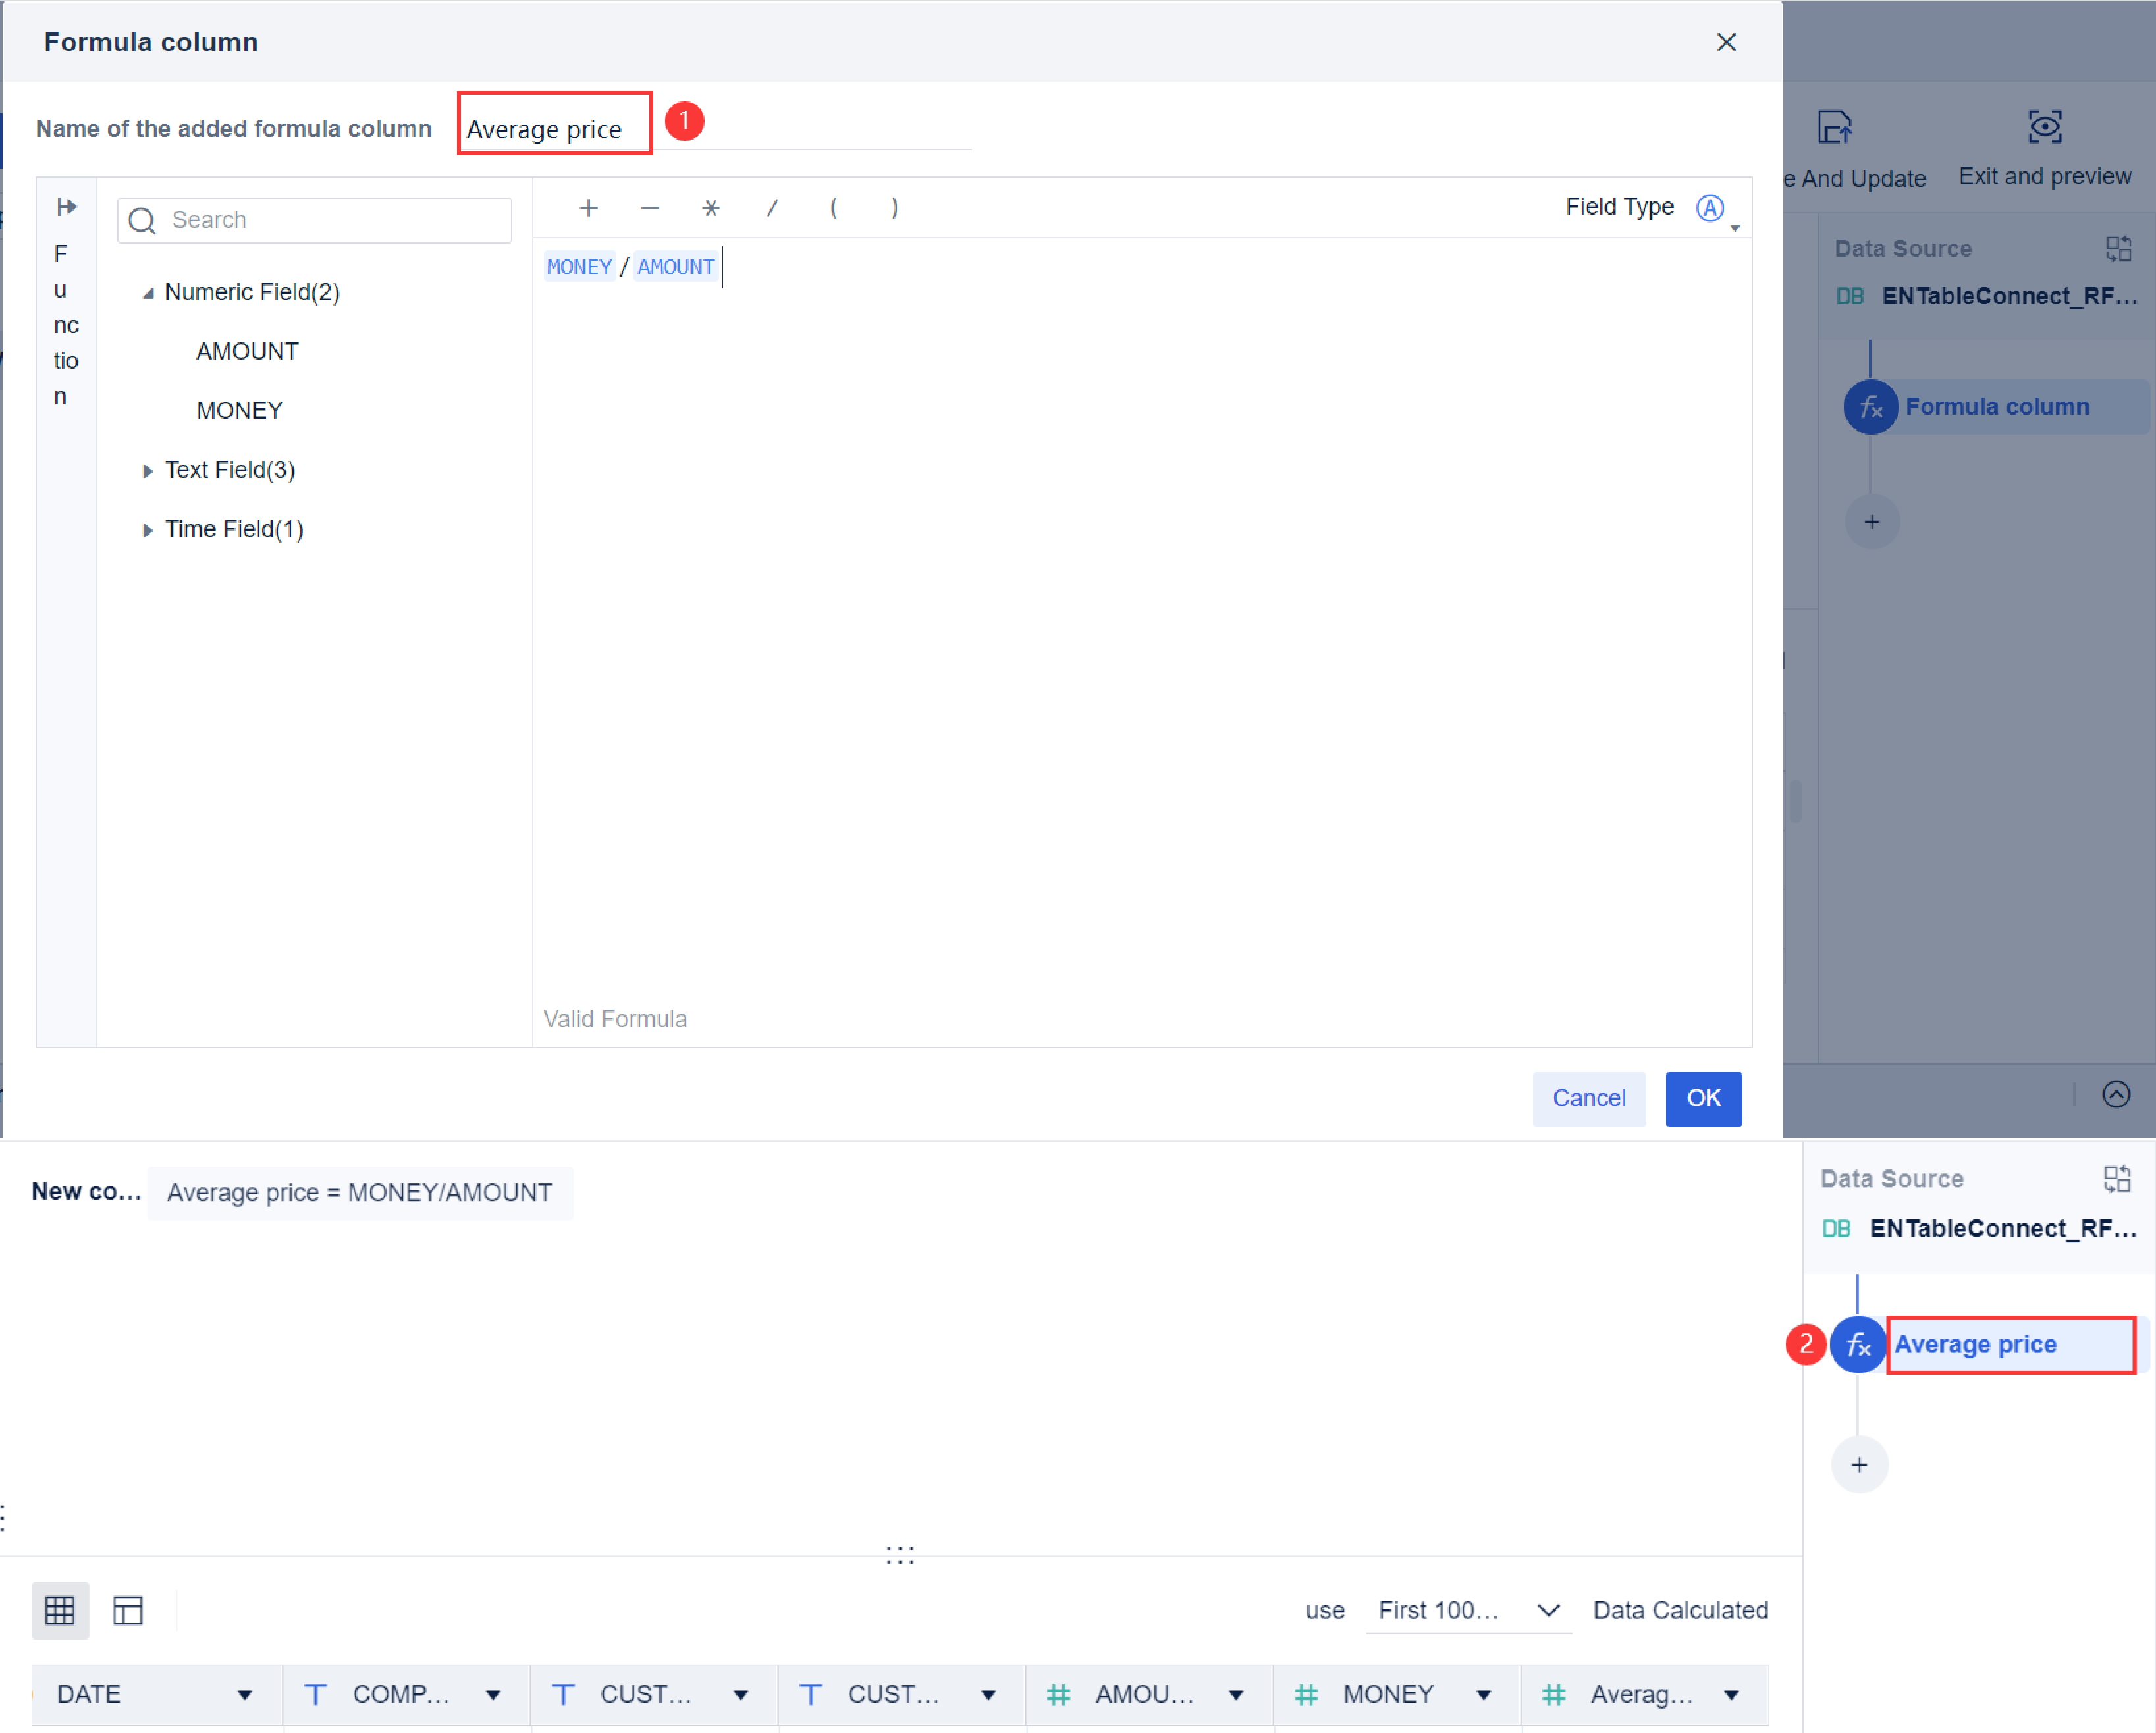Viewport: 2156px width, 1733px height.
Task: Click the plus operator in the formula toolbar
Action: pyautogui.click(x=588, y=208)
